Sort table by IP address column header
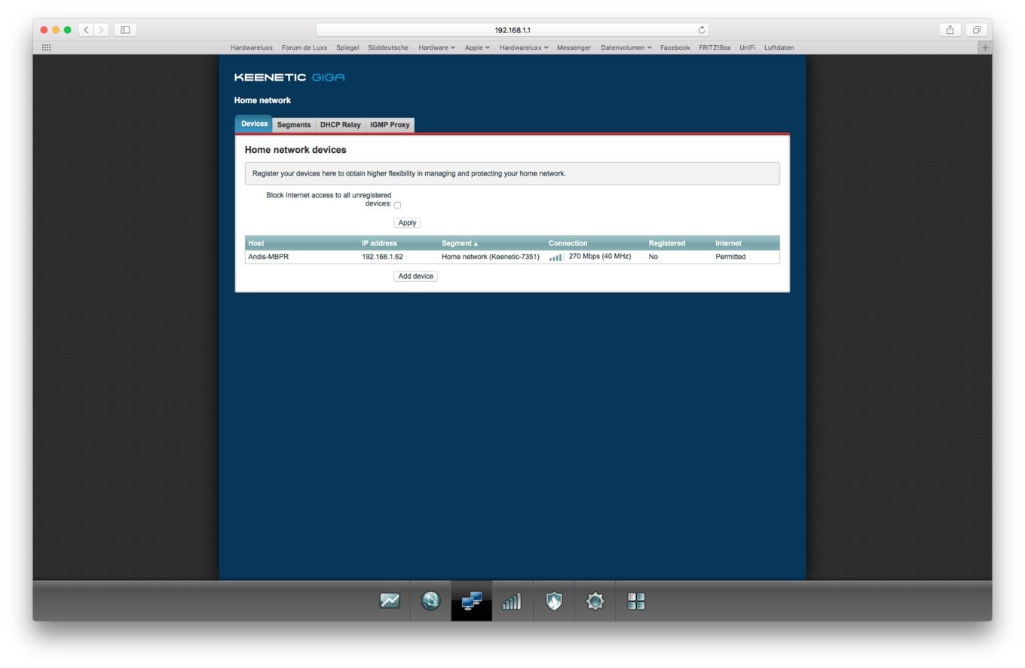The height and width of the screenshot is (668, 1025). click(x=379, y=243)
